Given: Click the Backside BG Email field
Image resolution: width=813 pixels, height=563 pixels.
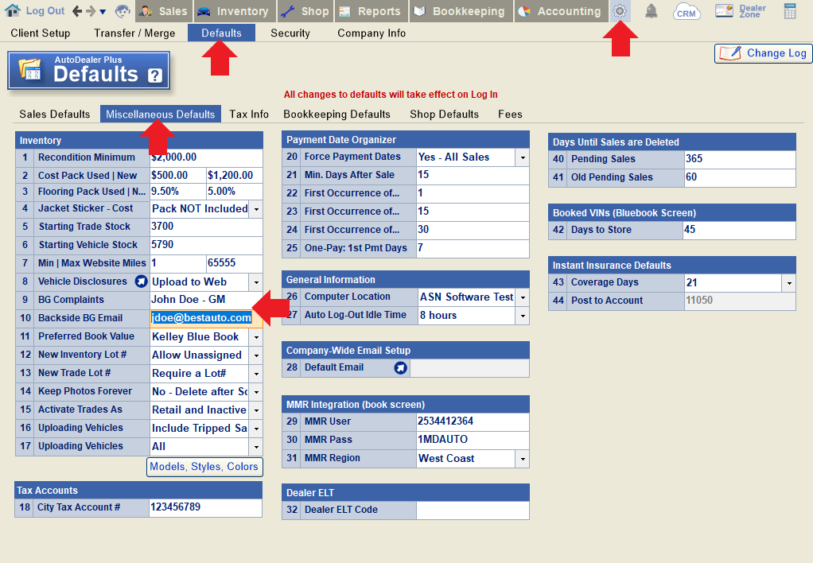Looking at the screenshot, I should coord(206,318).
